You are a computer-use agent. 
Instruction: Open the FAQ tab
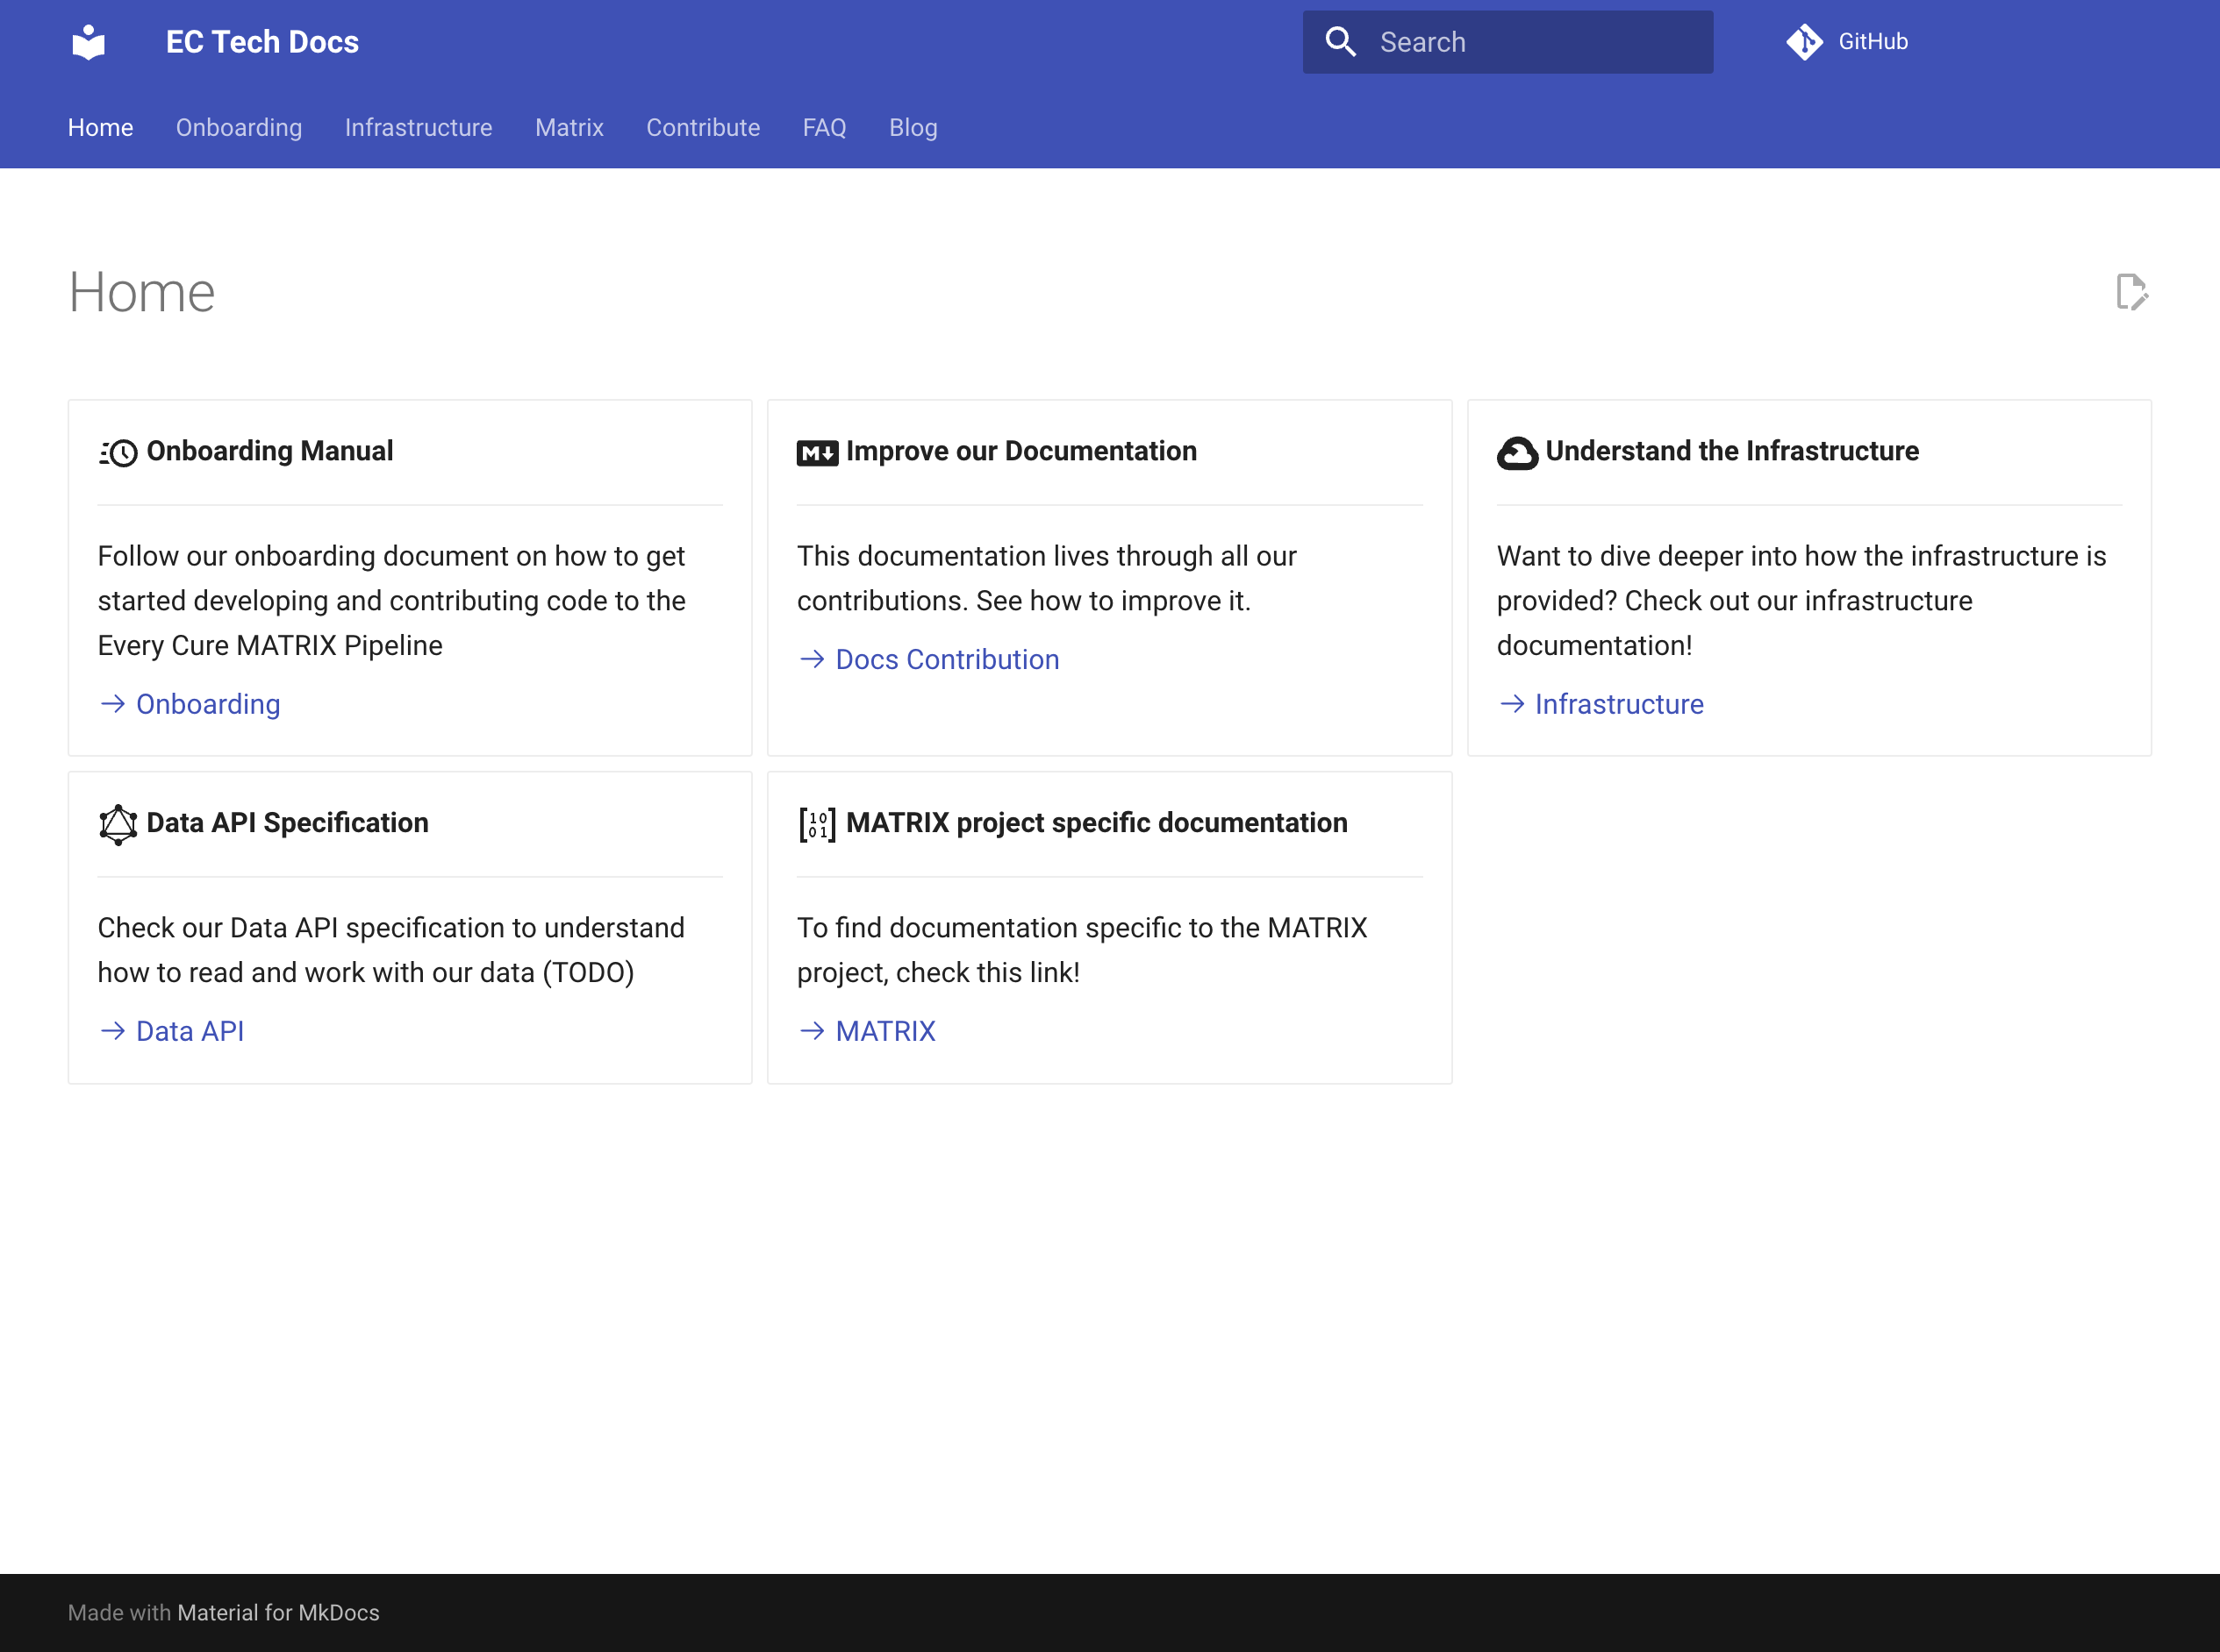(x=824, y=128)
